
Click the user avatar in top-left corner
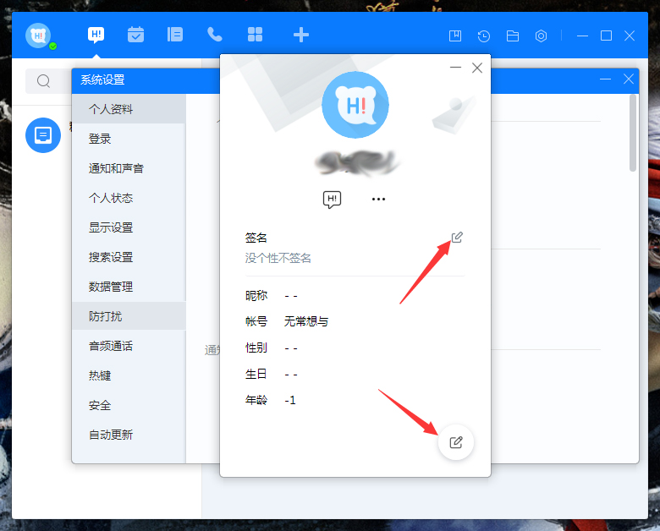(38, 36)
